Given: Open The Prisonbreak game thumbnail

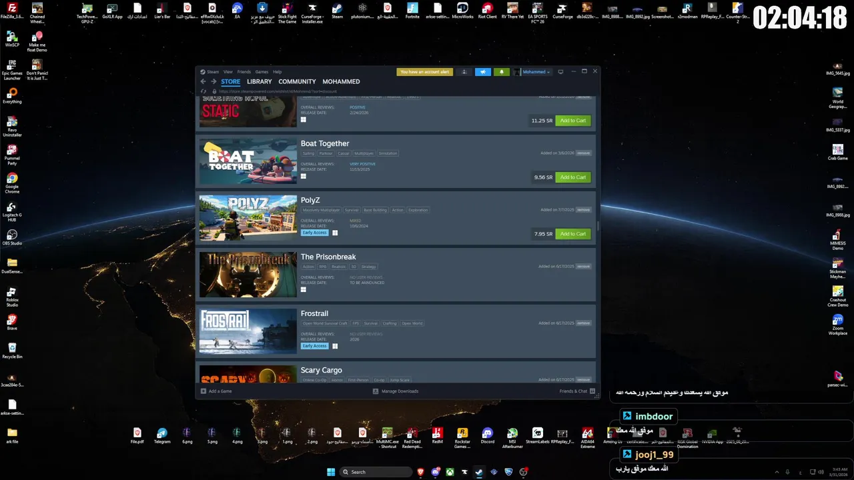Looking at the screenshot, I should click(x=248, y=275).
